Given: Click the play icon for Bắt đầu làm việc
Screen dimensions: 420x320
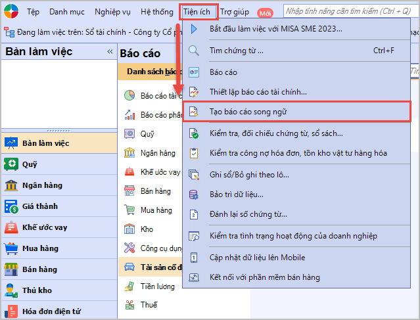Looking at the screenshot, I should pyautogui.click(x=194, y=29).
